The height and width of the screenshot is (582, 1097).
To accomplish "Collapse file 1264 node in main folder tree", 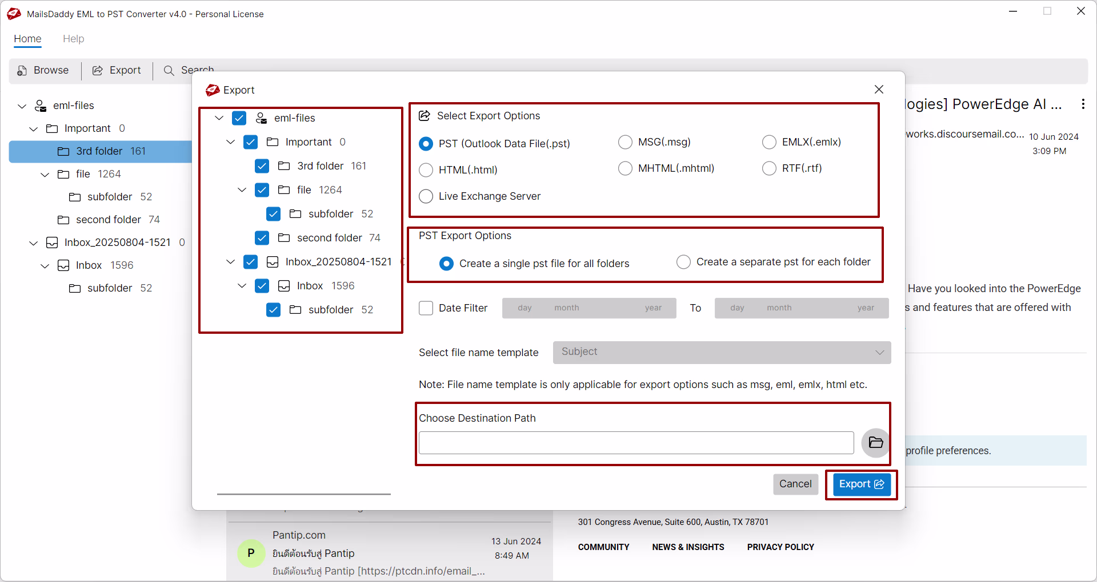I will point(45,175).
